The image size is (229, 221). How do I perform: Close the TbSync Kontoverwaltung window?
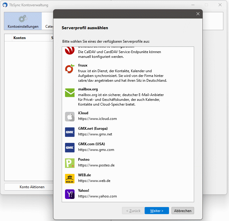220,5
